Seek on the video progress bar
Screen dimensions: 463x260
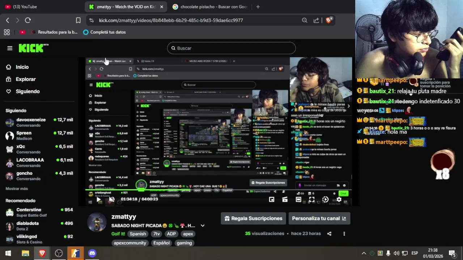(x=218, y=190)
